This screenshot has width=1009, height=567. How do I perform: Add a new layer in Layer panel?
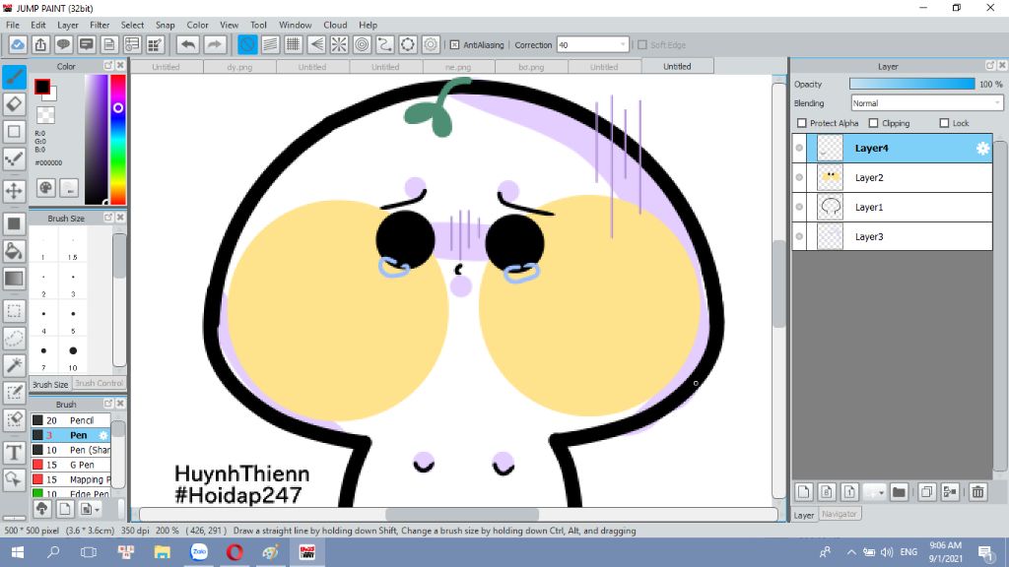pos(804,492)
